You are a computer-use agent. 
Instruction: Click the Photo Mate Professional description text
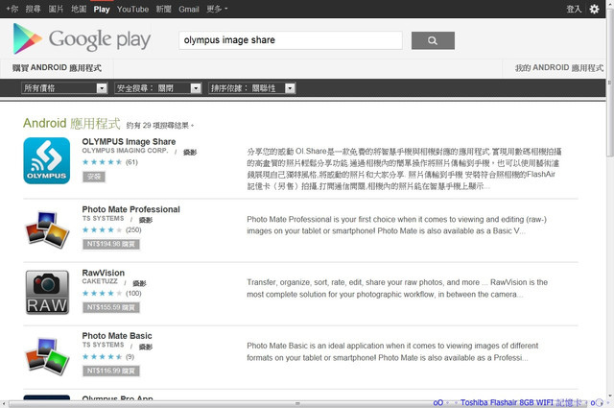tap(396, 226)
